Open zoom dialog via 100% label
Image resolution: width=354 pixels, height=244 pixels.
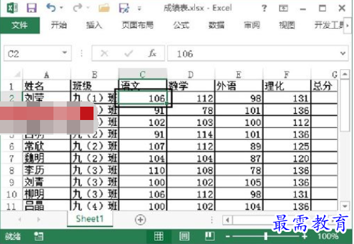pos(328,237)
